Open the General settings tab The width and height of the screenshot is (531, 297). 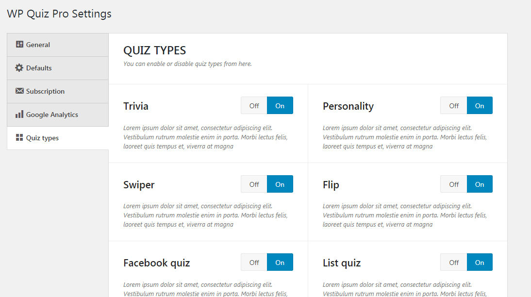(58, 45)
